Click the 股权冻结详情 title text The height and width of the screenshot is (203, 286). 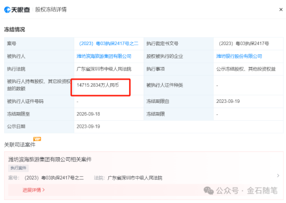tap(51, 9)
